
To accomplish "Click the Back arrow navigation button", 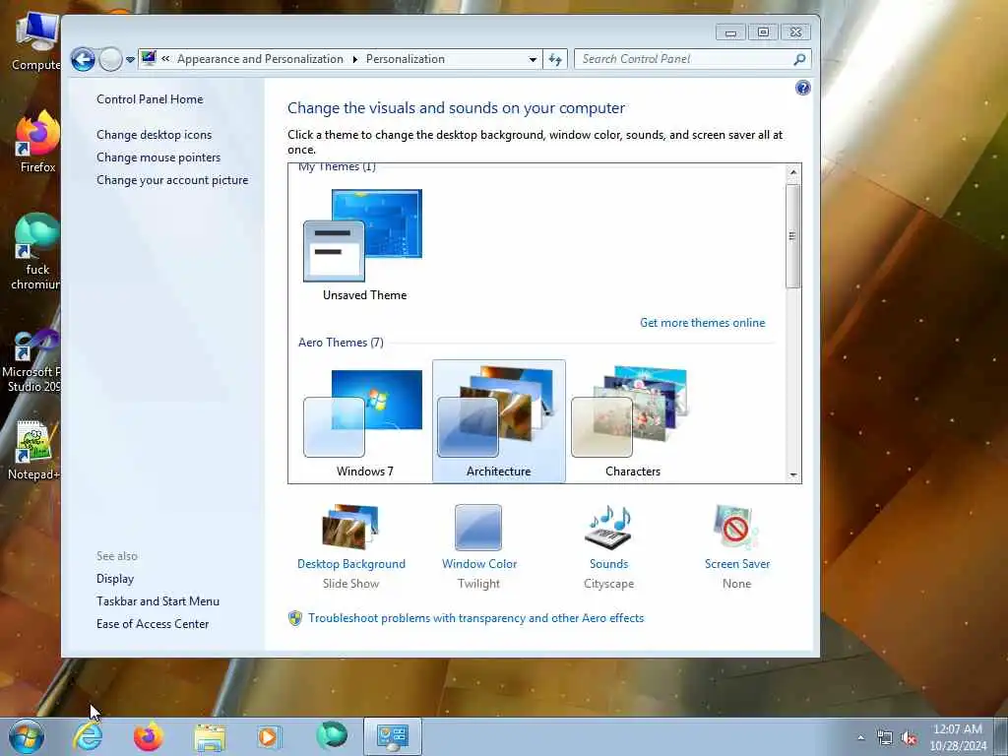I will pos(83,59).
